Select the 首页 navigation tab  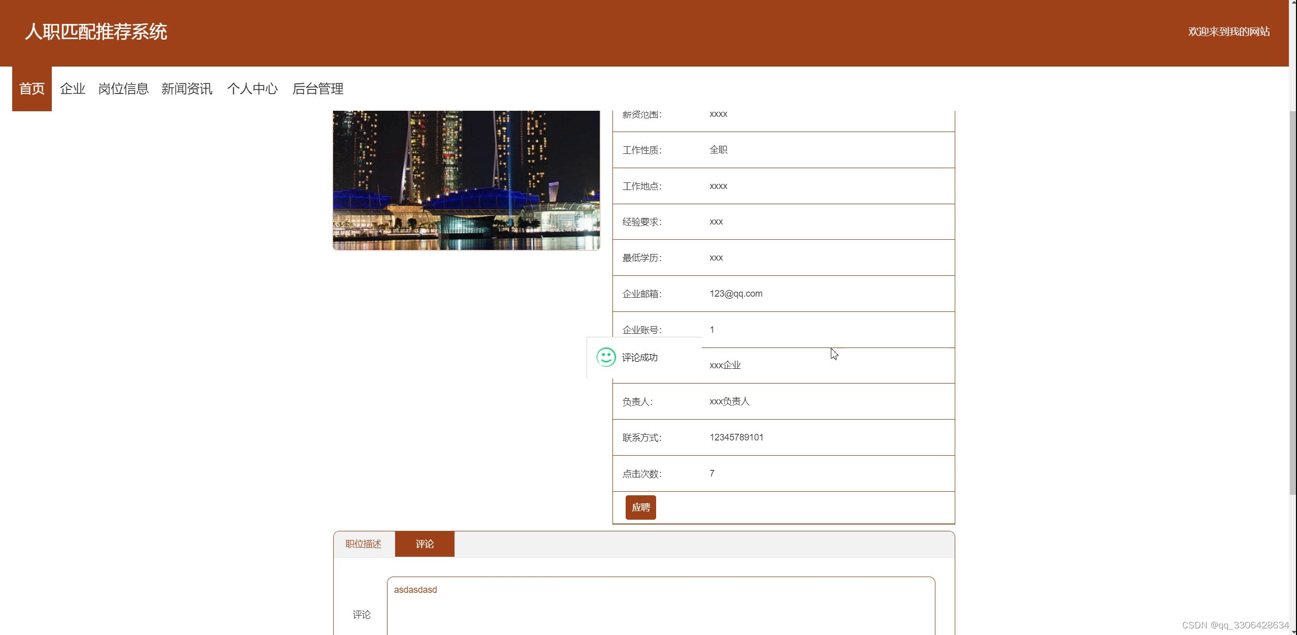(x=31, y=89)
